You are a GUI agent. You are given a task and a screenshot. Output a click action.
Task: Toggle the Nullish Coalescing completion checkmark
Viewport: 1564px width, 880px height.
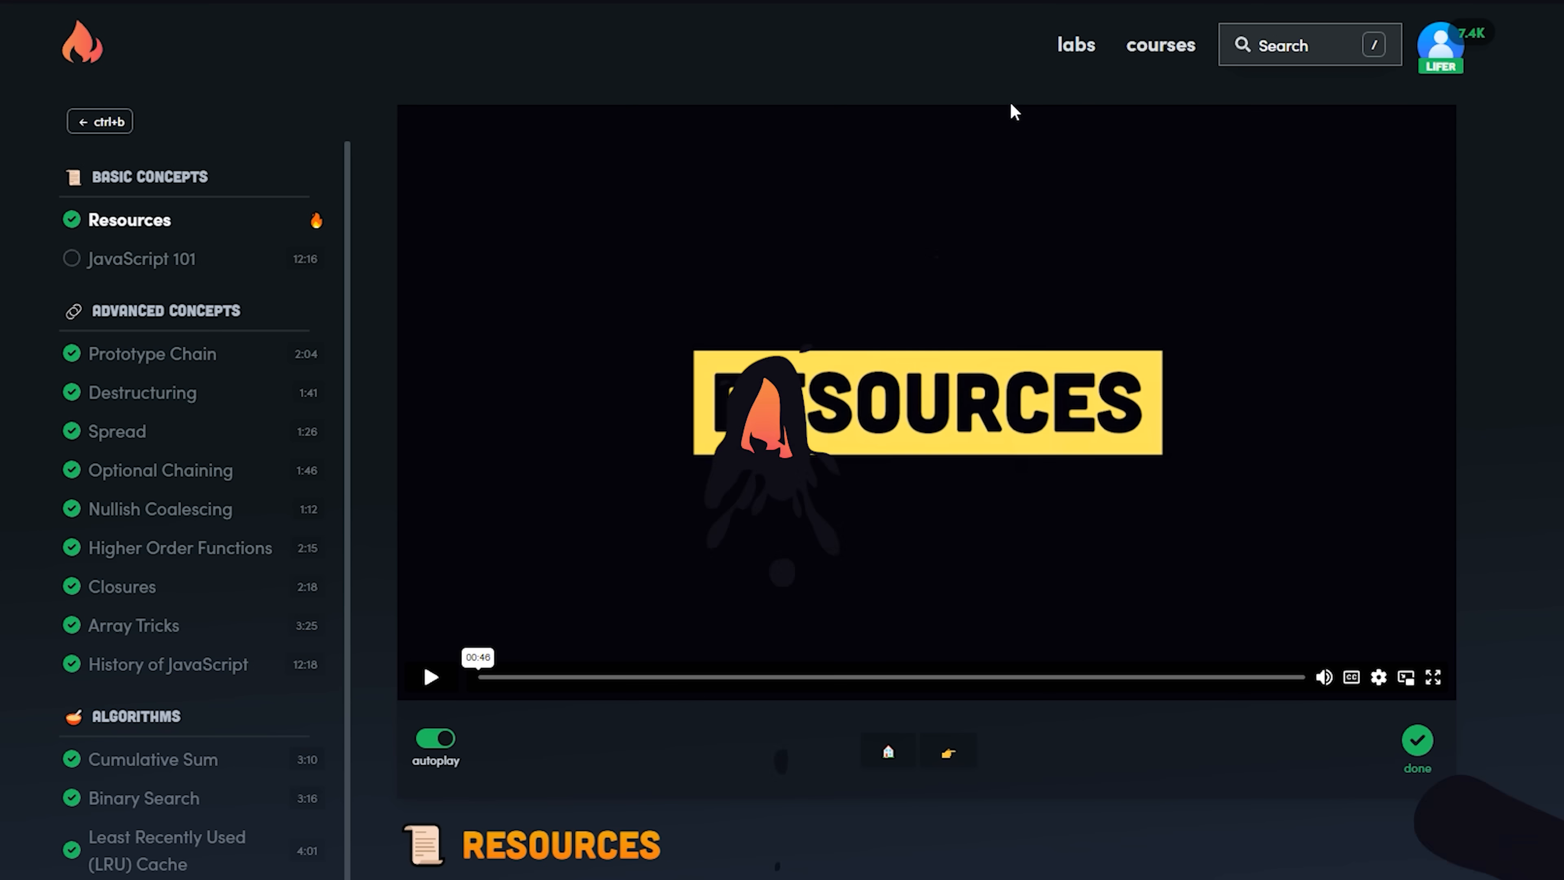tap(72, 508)
